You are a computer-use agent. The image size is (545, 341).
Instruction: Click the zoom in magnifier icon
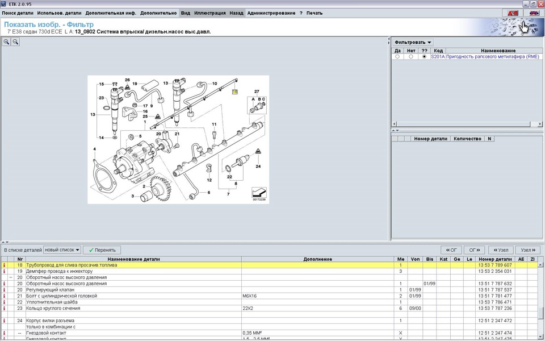7,42
